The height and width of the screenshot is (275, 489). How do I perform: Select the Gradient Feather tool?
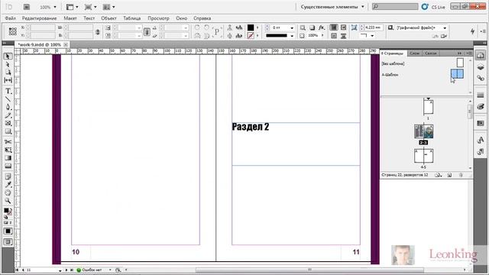tap(8, 166)
